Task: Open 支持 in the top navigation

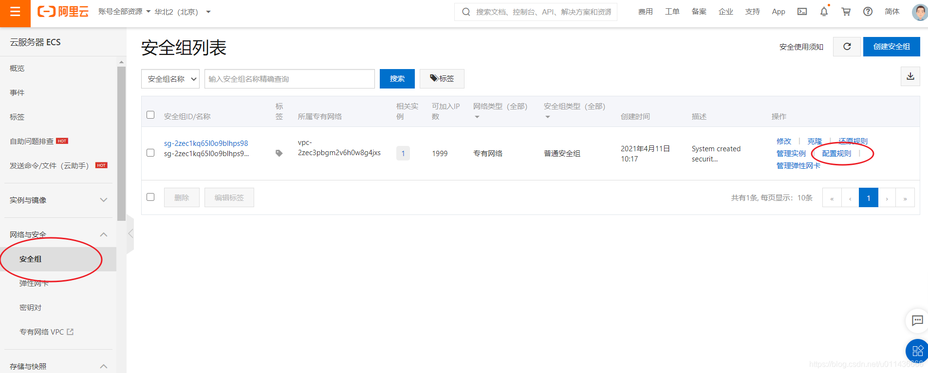Action: [x=753, y=12]
